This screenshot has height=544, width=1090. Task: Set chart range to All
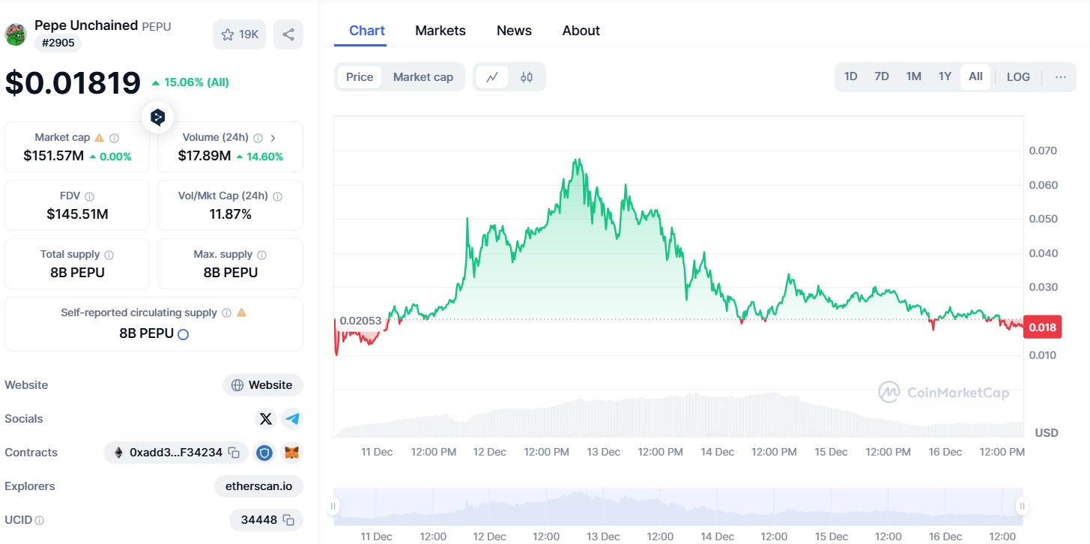tap(975, 77)
